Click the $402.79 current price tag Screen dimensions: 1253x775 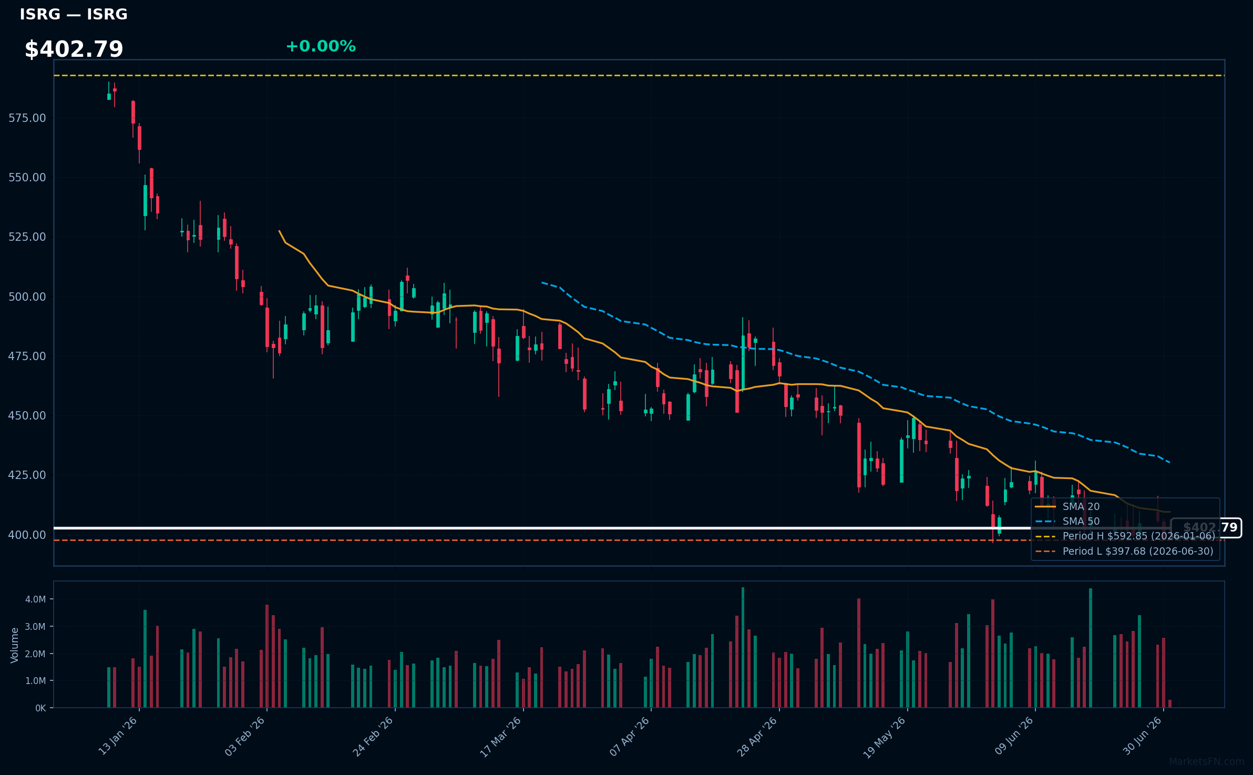tap(1207, 527)
